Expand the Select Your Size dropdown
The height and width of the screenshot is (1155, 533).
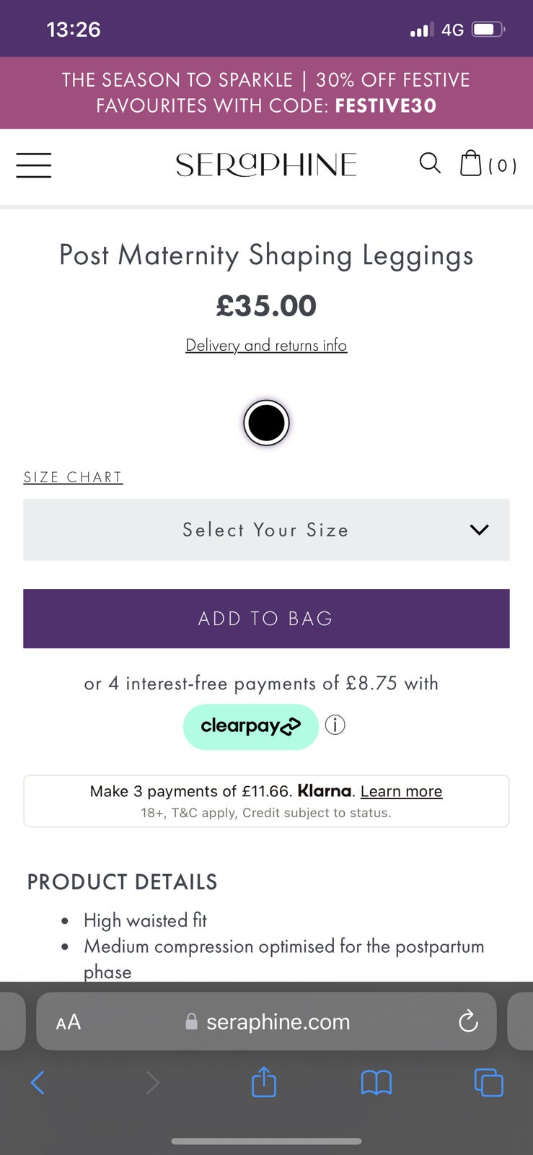265,530
